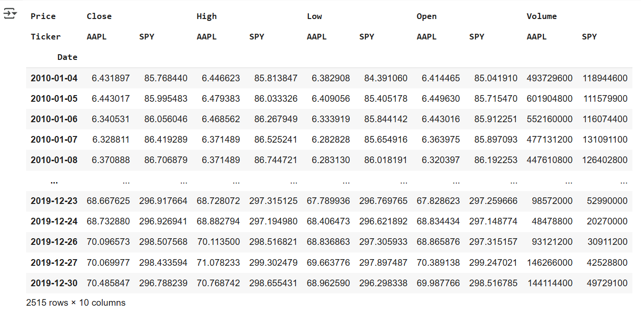Click the cell value 85.768440

tap(166, 78)
